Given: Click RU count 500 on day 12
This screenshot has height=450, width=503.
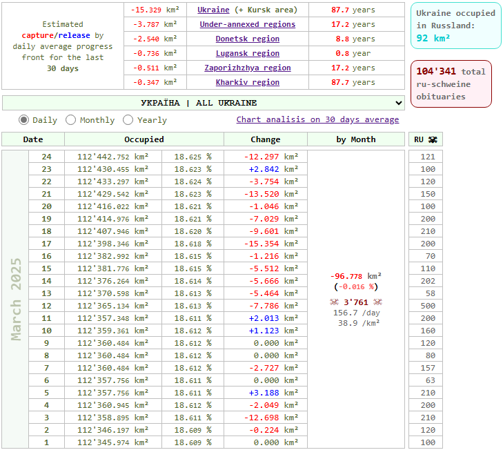Looking at the screenshot, I should tap(428, 306).
